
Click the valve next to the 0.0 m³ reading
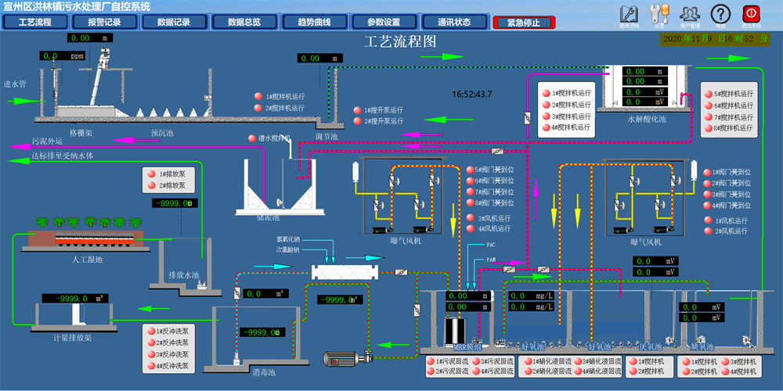coord(236,293)
